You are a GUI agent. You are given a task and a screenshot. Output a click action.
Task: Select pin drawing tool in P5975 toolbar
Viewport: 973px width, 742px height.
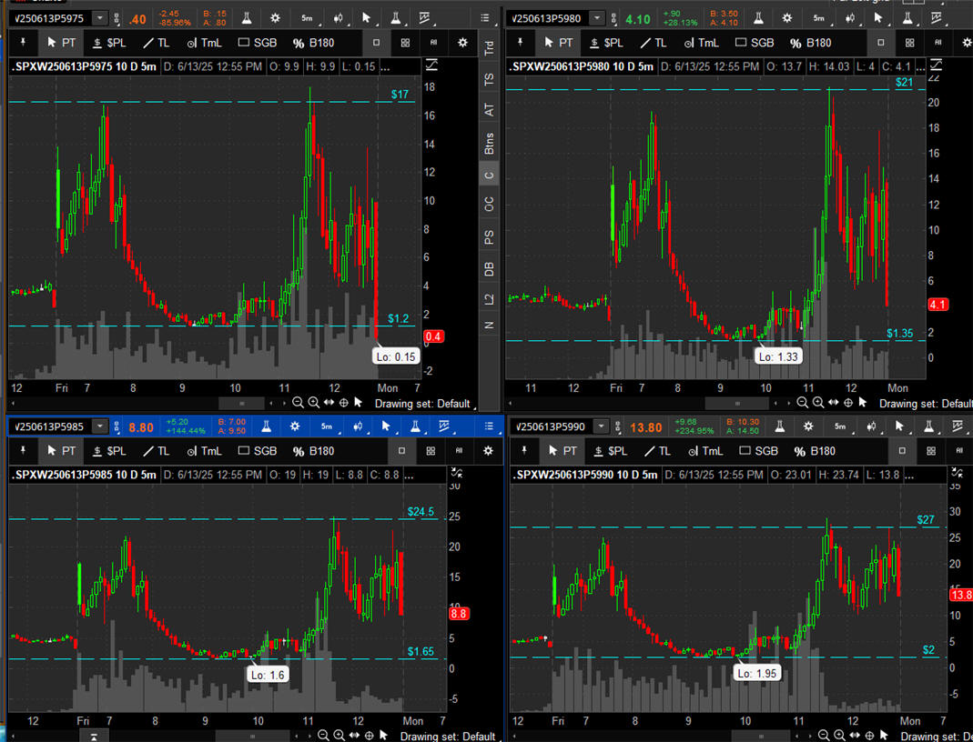pyautogui.click(x=24, y=43)
